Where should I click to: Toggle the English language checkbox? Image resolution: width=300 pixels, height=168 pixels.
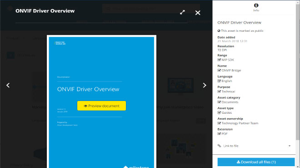coord(219,81)
